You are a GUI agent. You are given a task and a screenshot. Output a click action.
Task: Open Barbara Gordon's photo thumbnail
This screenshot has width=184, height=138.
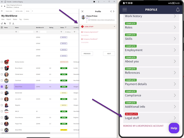(6, 62)
